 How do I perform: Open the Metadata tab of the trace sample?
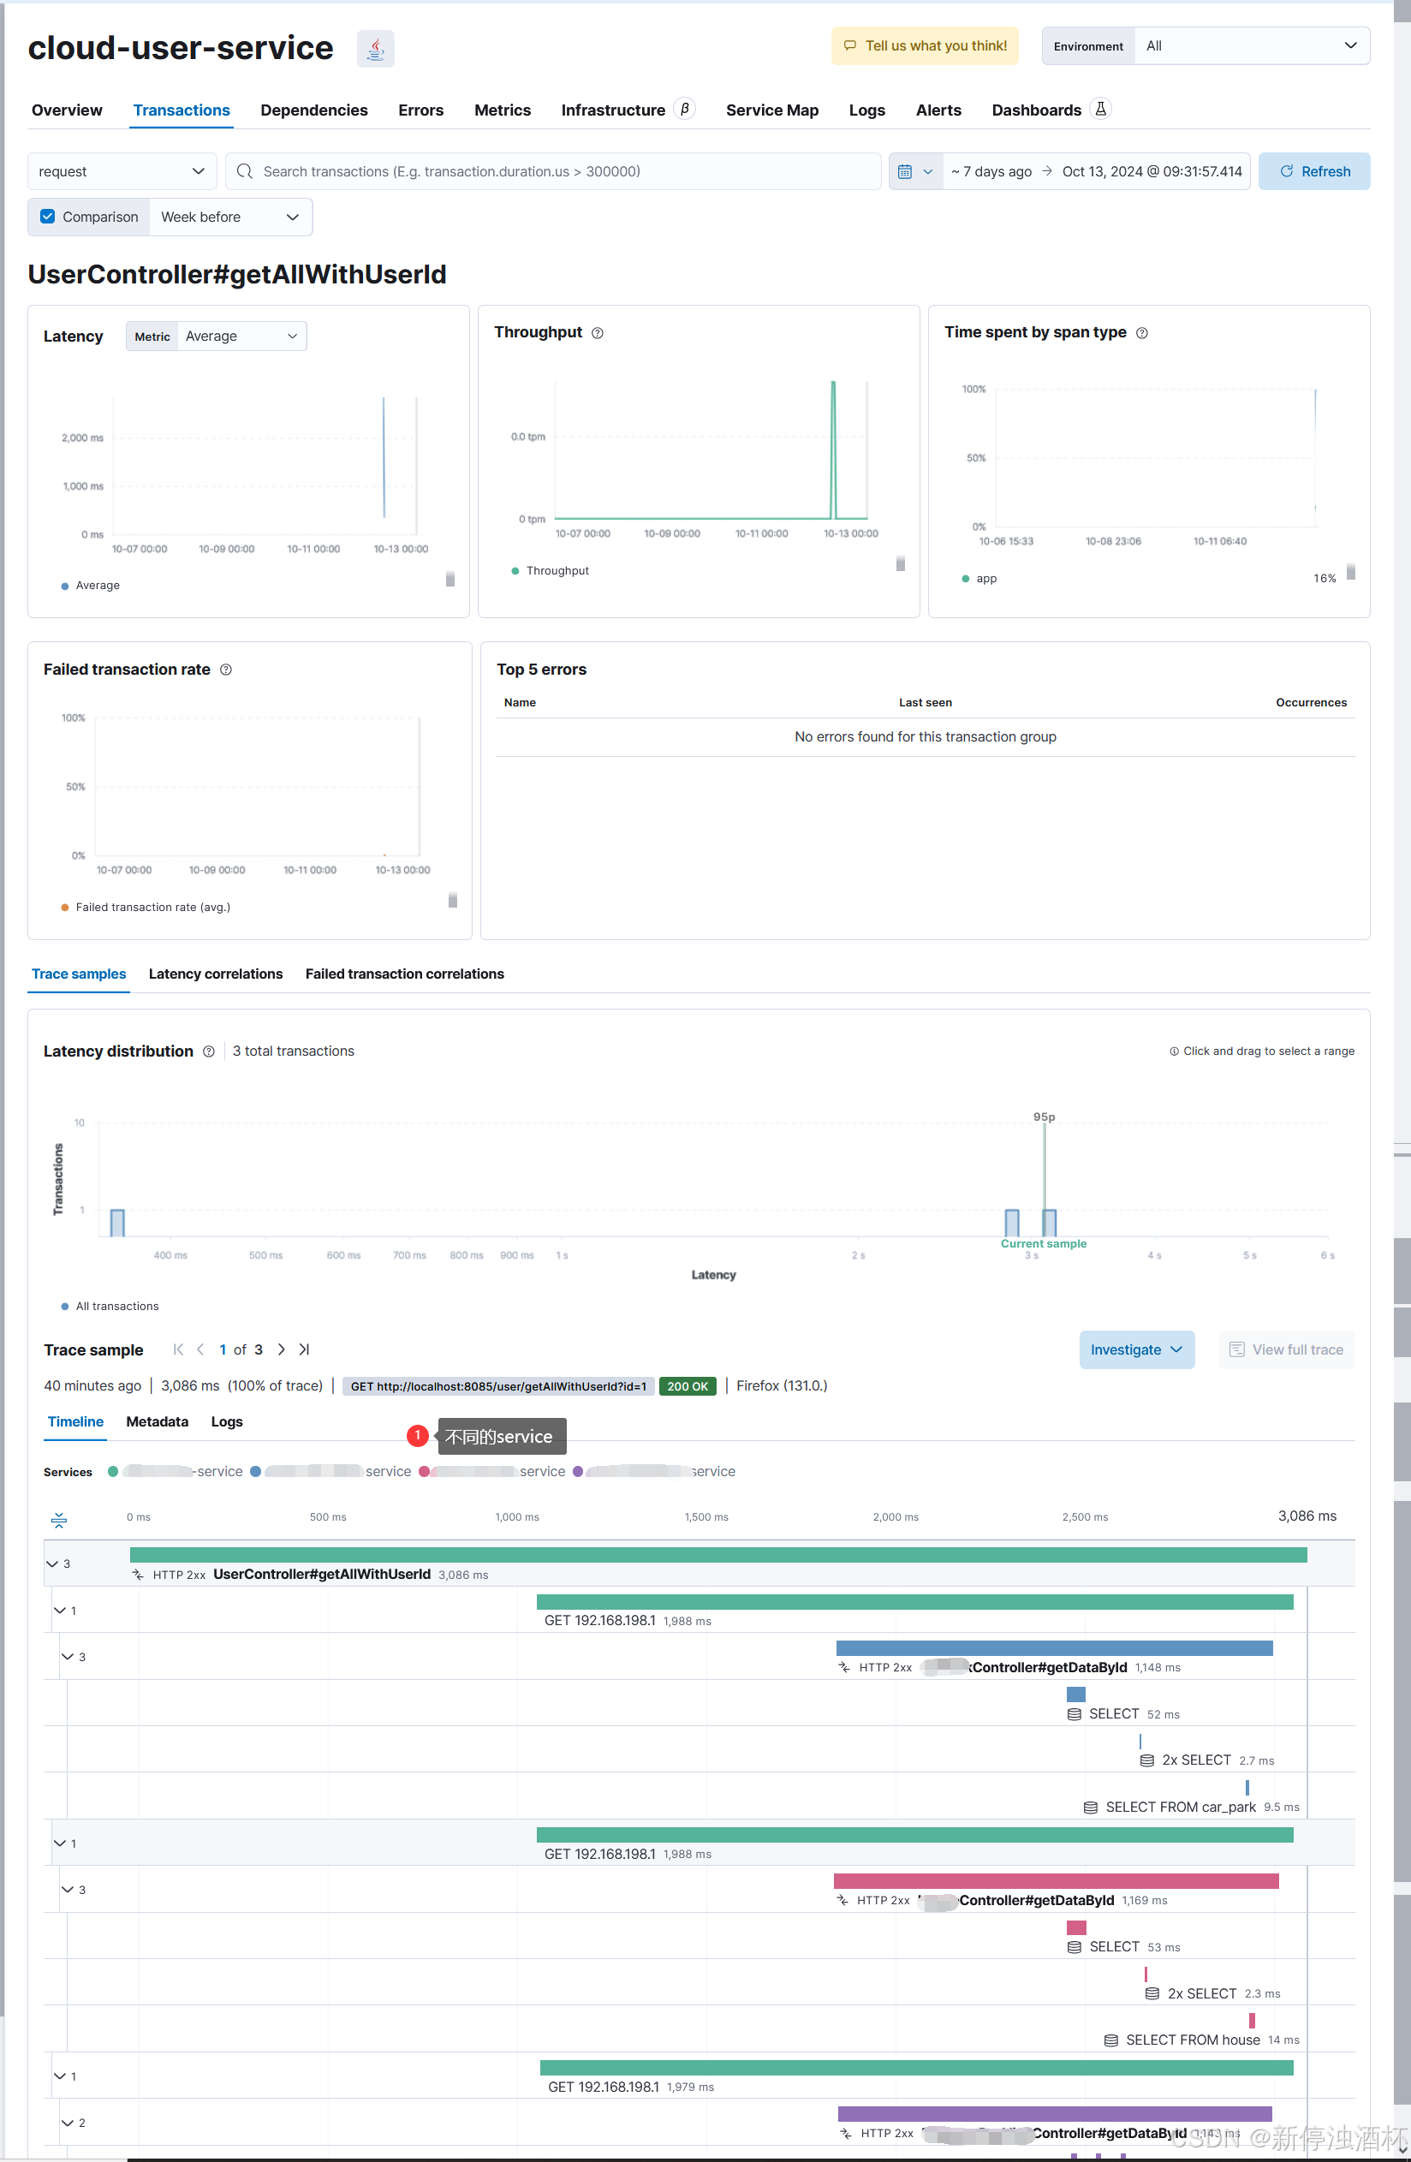[157, 1421]
